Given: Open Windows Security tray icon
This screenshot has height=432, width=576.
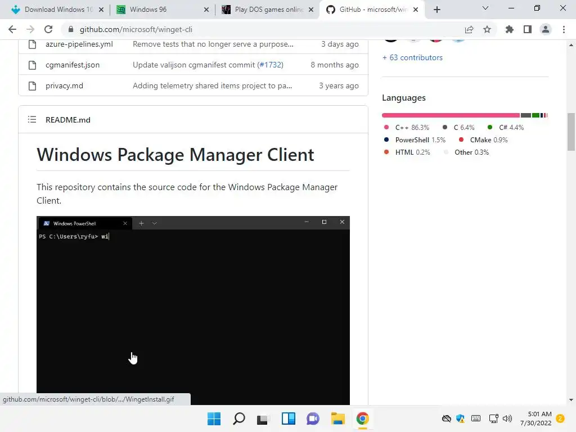Looking at the screenshot, I should 460,418.
